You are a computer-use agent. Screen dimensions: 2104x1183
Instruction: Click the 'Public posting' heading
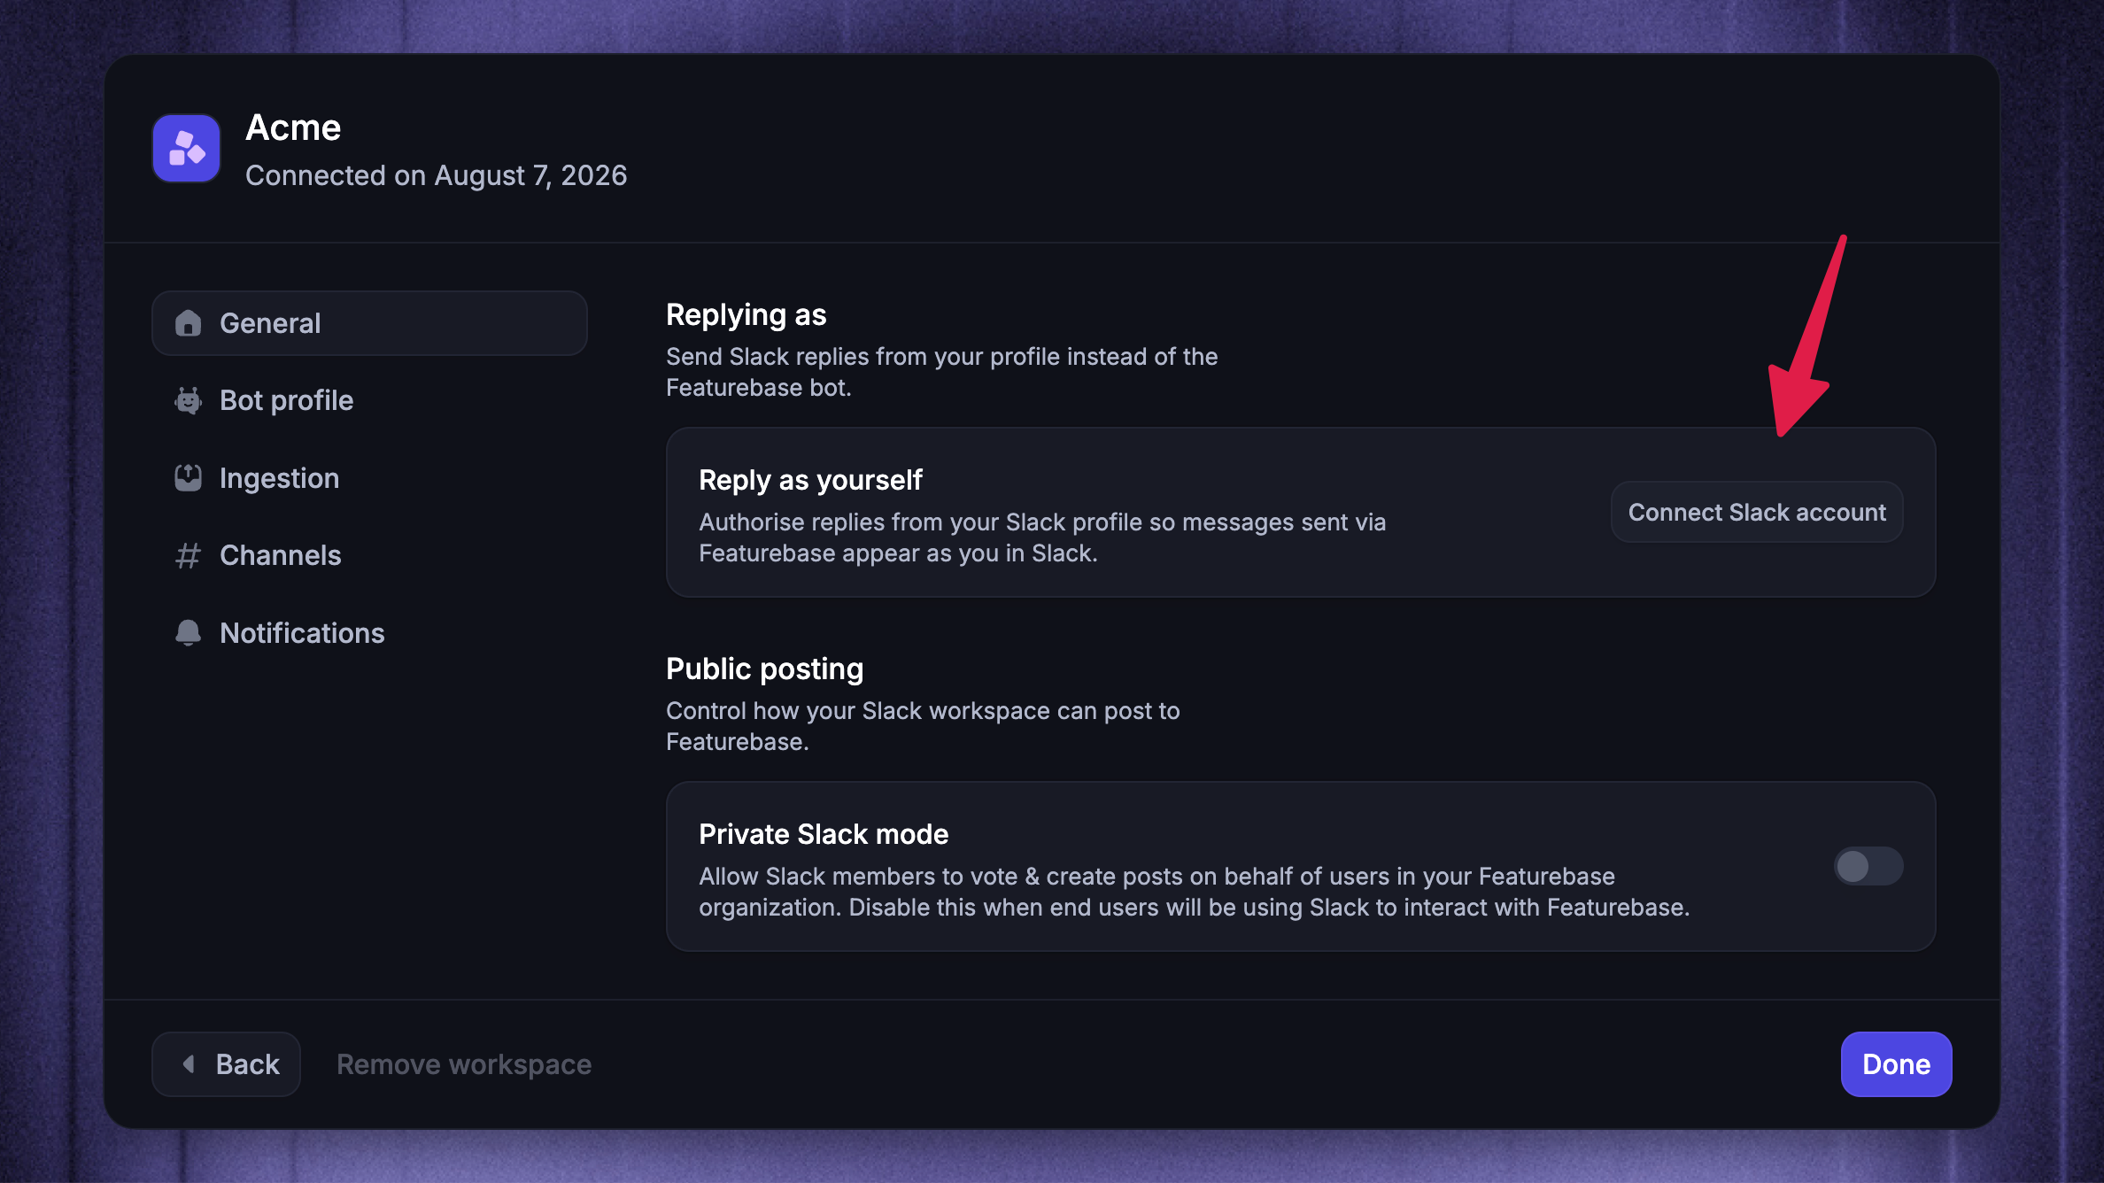coord(765,669)
